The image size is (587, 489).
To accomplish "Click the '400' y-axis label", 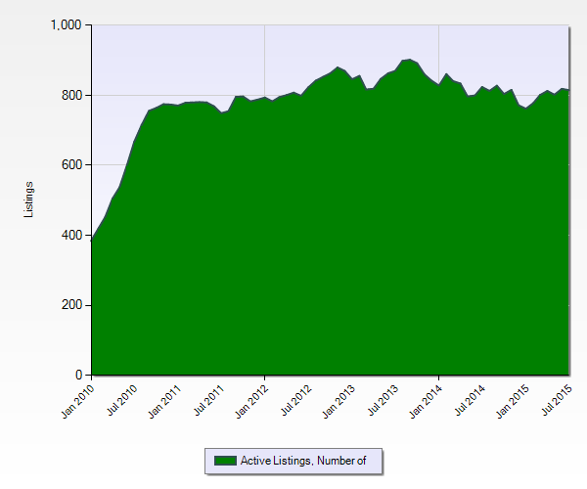I will (x=71, y=236).
